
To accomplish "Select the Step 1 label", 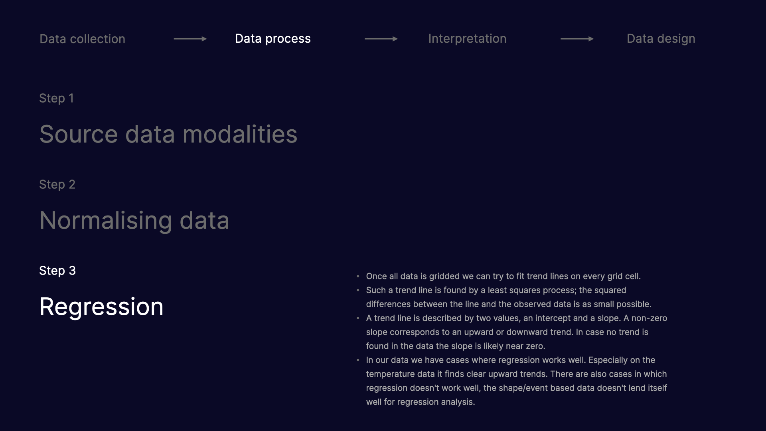I will click(56, 98).
